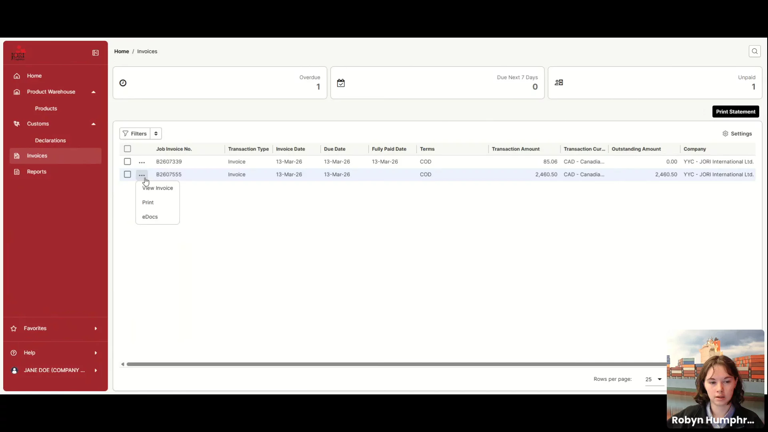
Task: Click the three-dot menu for invoice B2607555
Action: (x=142, y=175)
